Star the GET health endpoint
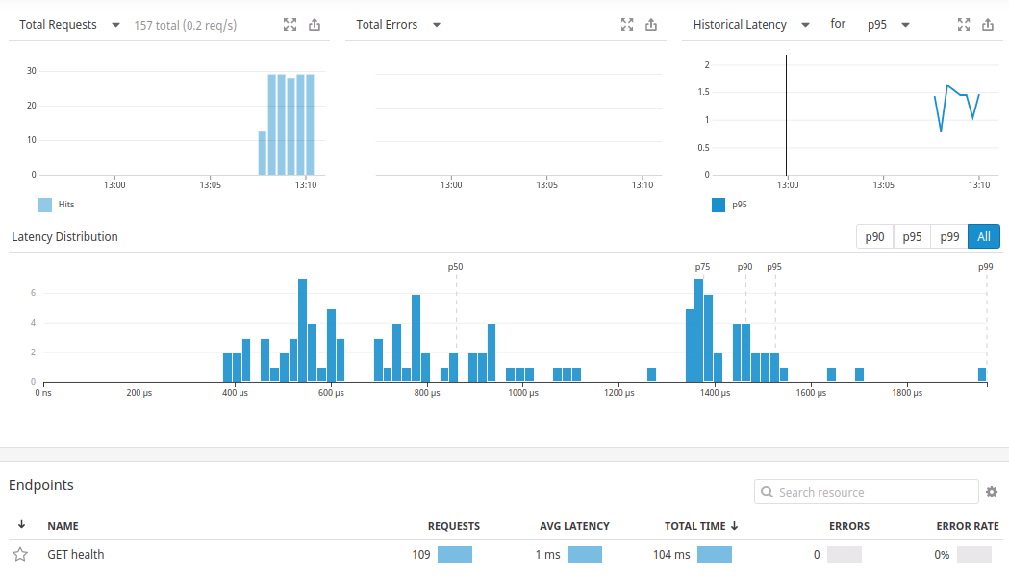The image size is (1009, 582). [x=20, y=554]
